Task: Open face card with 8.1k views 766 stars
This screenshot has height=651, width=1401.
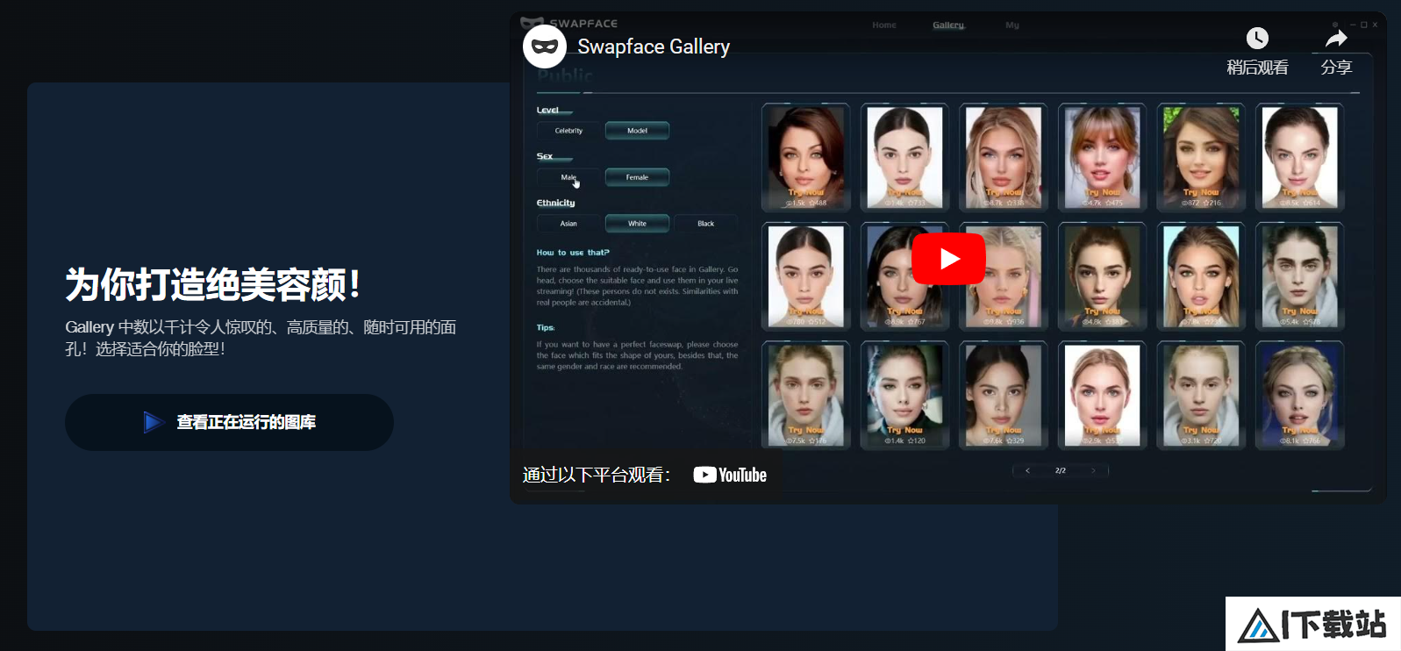Action: tap(1299, 395)
